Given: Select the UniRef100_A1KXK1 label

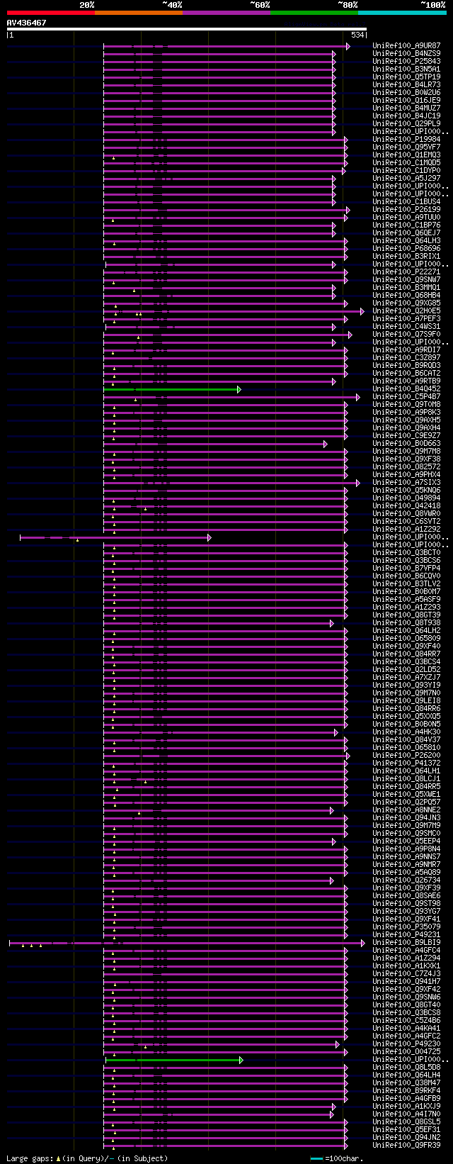Looking at the screenshot, I should click(406, 966).
